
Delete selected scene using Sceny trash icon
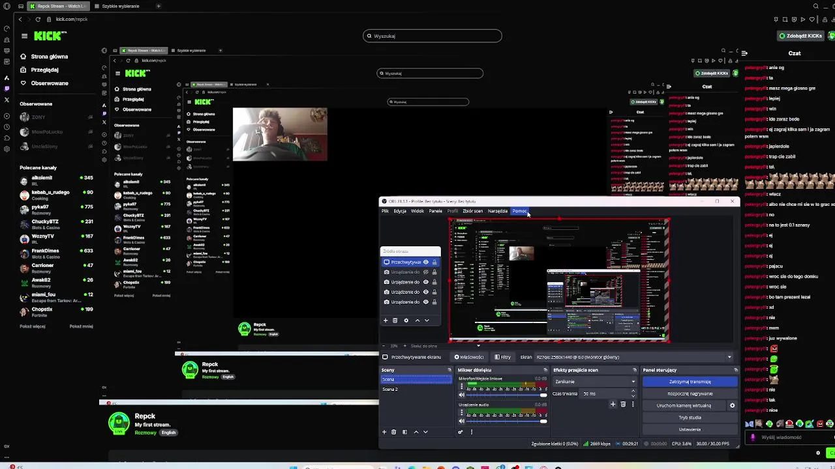click(393, 432)
